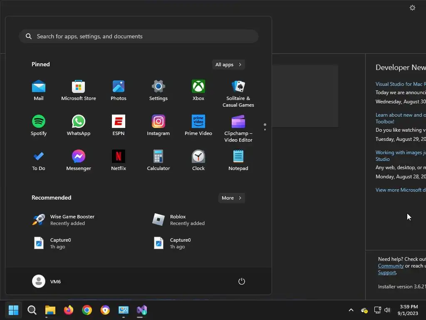
Task: Open 'Working with images' news link
Action: (x=401, y=156)
